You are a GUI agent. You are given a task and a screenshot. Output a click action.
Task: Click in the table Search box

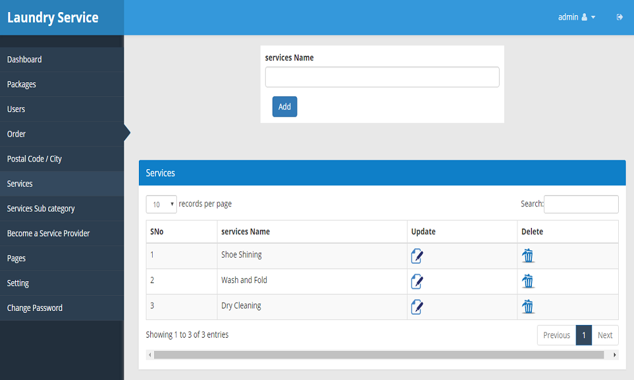click(581, 204)
